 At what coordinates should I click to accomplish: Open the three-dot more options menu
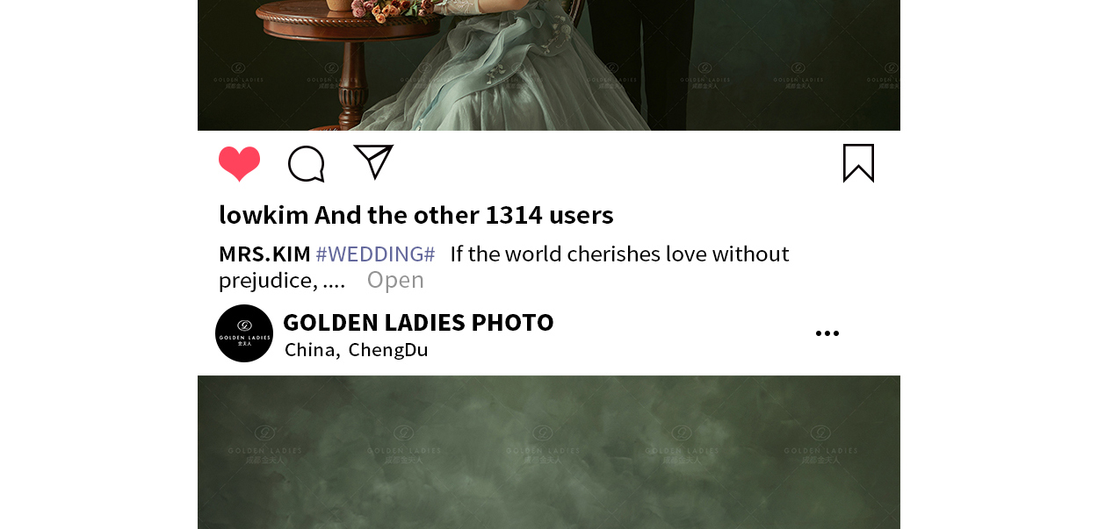[x=827, y=333]
